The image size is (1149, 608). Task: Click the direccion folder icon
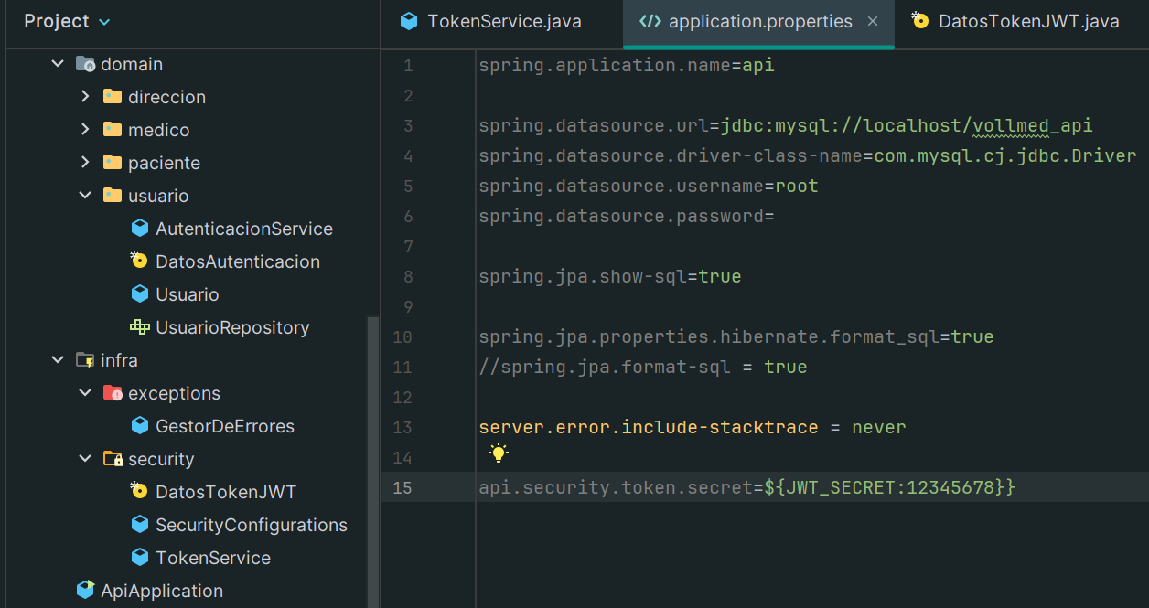[113, 97]
